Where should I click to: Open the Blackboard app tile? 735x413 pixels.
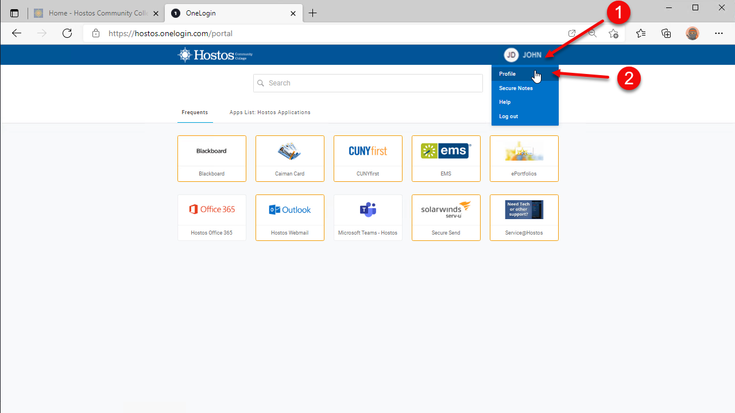(211, 158)
